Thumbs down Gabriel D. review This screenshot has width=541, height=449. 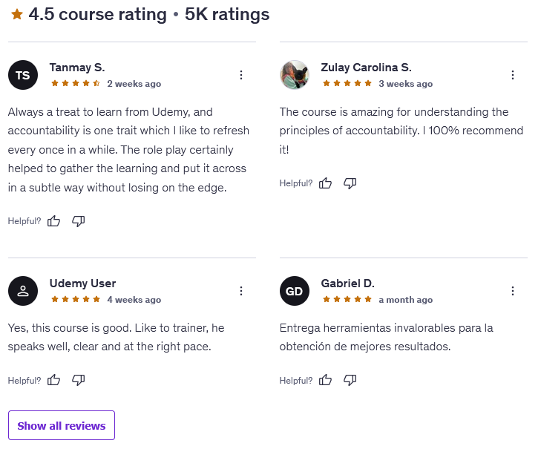tap(350, 380)
